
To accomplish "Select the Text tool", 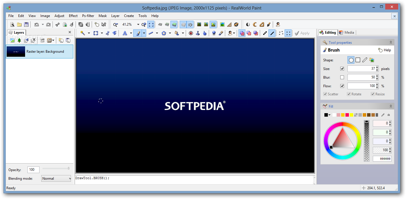I will point(125,33).
